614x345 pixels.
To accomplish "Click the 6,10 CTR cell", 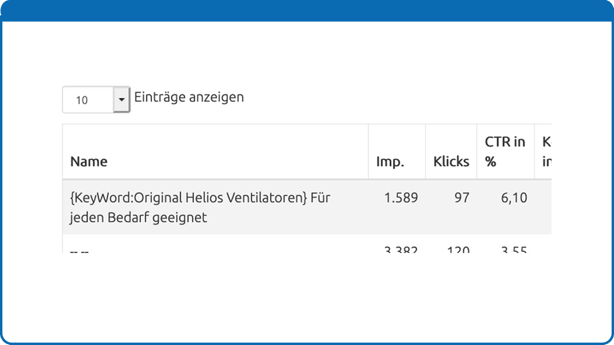I will pos(506,207).
